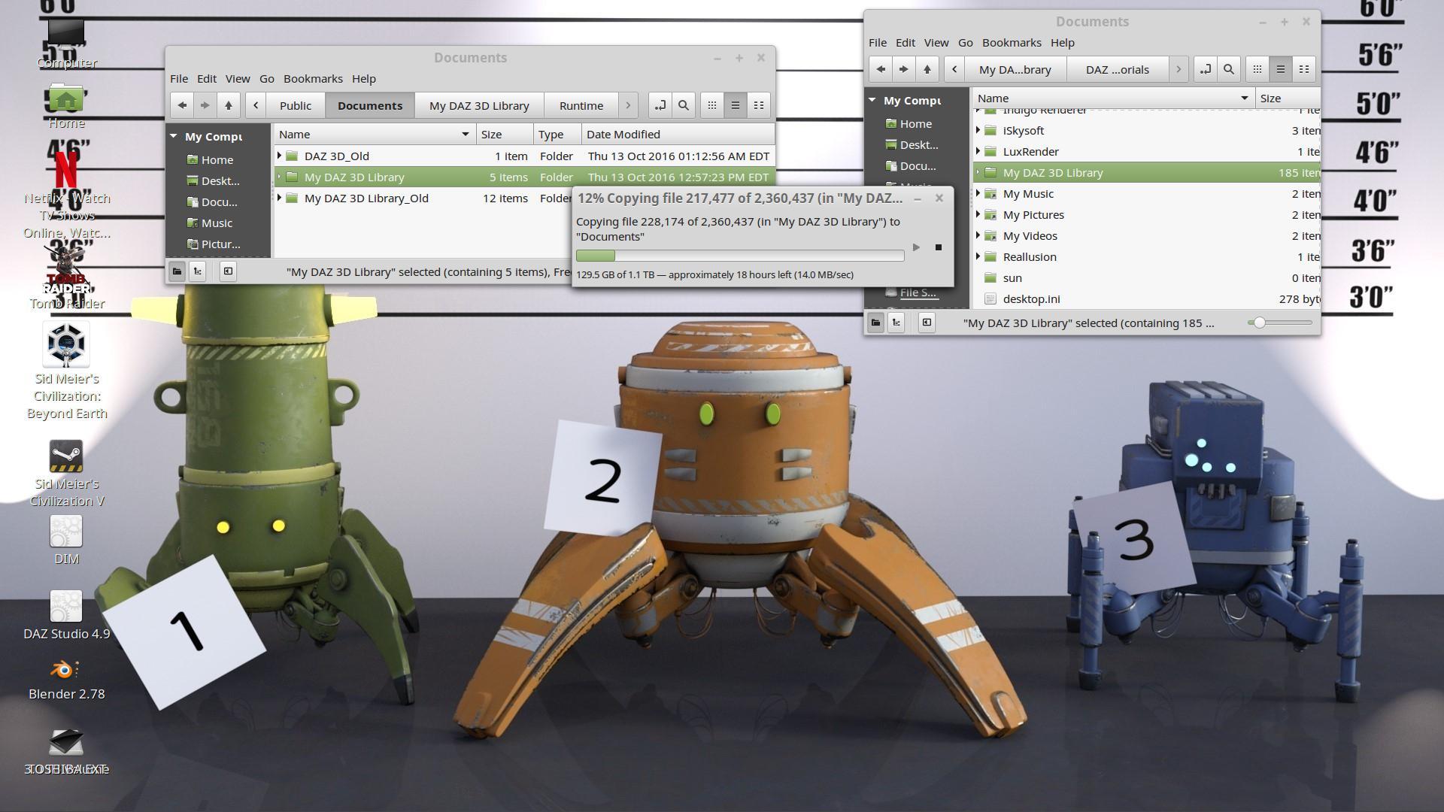Screen dimensions: 1444x812
Task: Click Public path breadcrumb button
Action: (295, 105)
